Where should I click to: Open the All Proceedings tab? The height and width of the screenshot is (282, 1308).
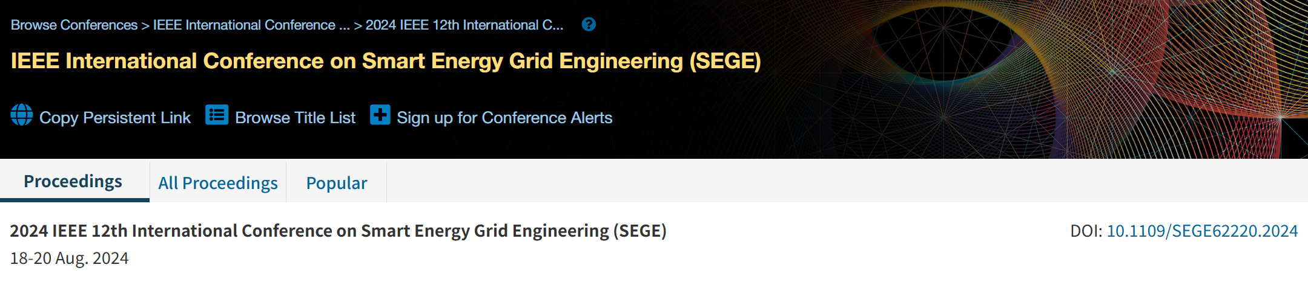click(x=218, y=183)
